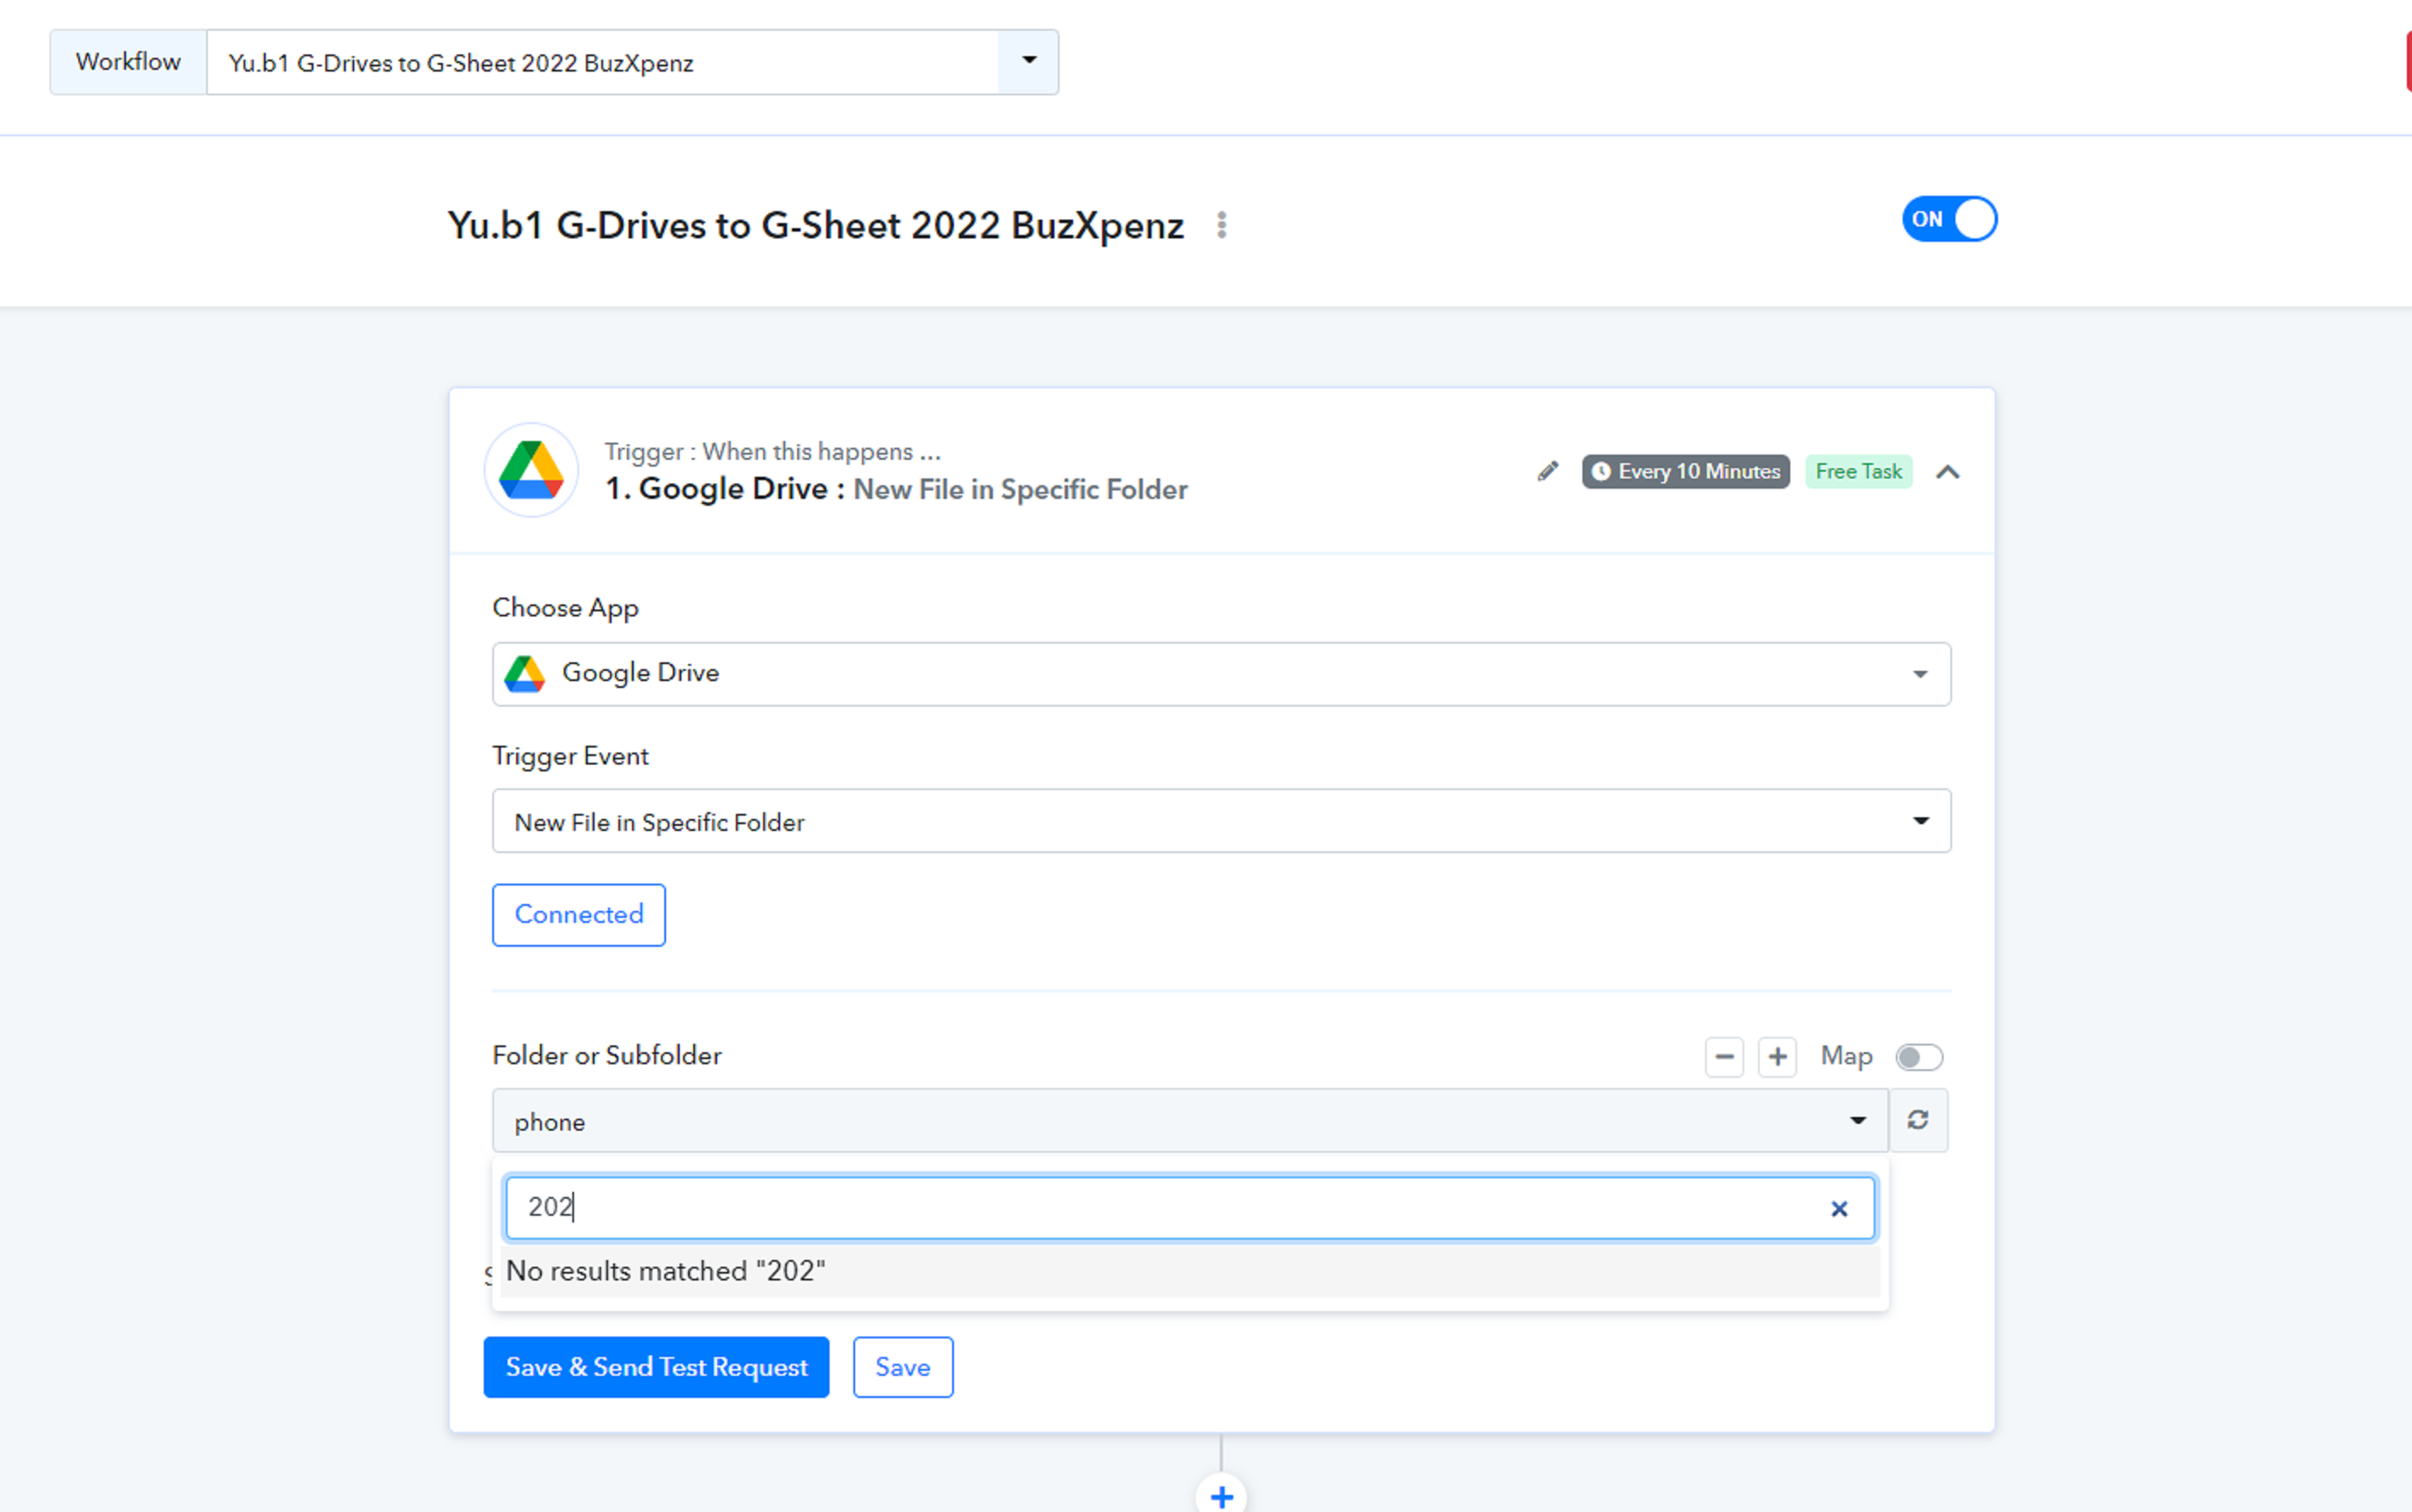Image resolution: width=2412 pixels, height=1512 pixels.
Task: Focus the folder search input field
Action: [x=1190, y=1208]
